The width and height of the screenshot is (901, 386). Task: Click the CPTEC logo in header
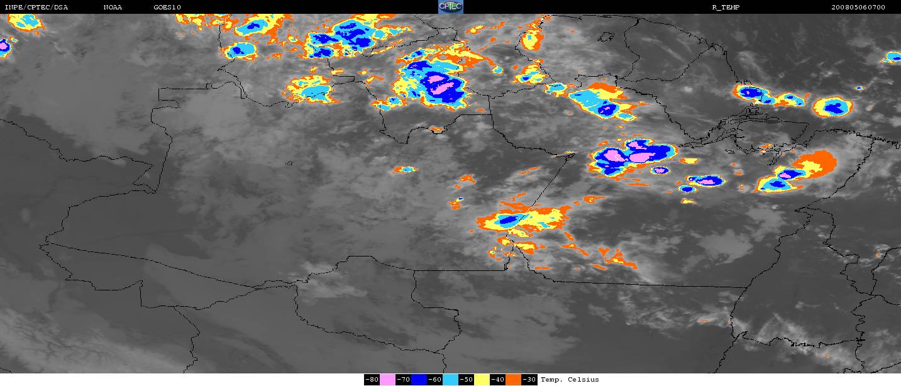(x=450, y=6)
